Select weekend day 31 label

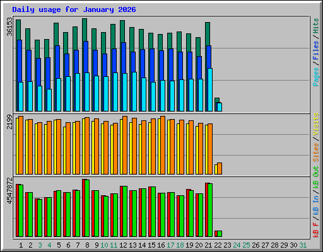(303, 245)
